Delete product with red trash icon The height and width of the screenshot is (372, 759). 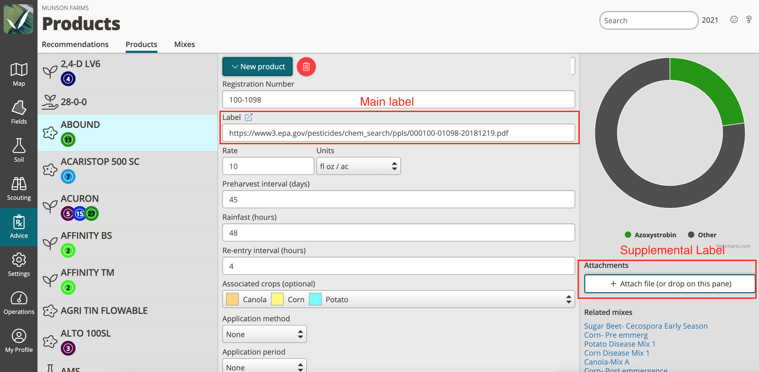pyautogui.click(x=306, y=67)
